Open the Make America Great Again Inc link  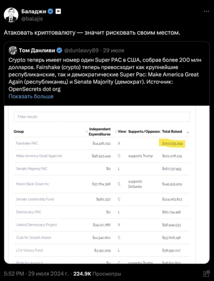coord(39,156)
